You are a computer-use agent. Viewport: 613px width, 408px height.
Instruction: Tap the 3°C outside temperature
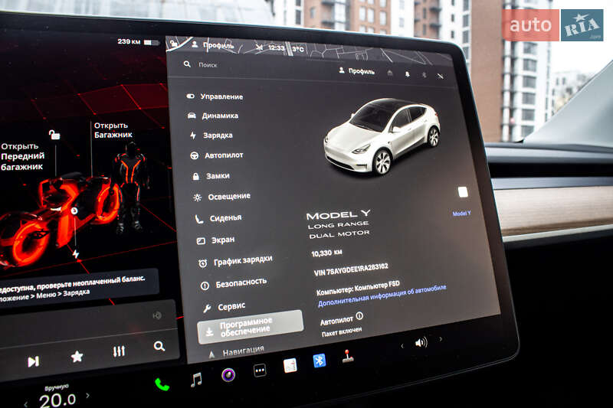tap(298, 49)
